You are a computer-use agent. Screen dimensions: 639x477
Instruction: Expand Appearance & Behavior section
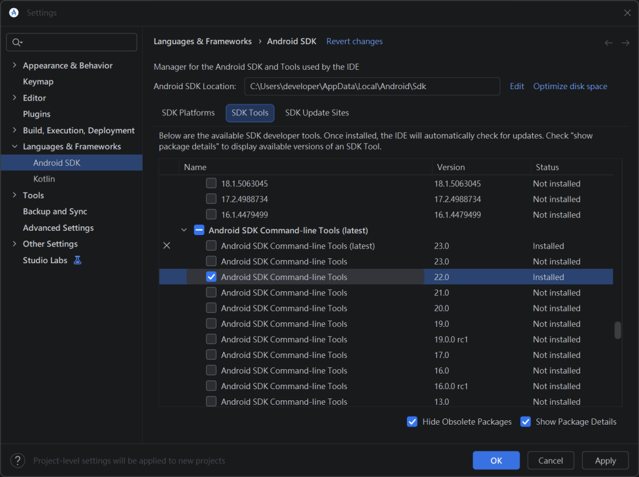coord(15,65)
